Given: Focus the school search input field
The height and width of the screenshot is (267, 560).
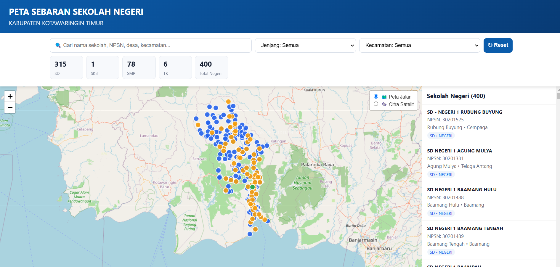Looking at the screenshot, I should click(x=151, y=46).
